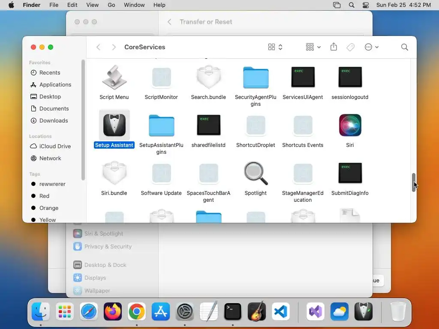Open Desktop & Dock in System Settings
This screenshot has width=439, height=329.
click(x=99, y=265)
